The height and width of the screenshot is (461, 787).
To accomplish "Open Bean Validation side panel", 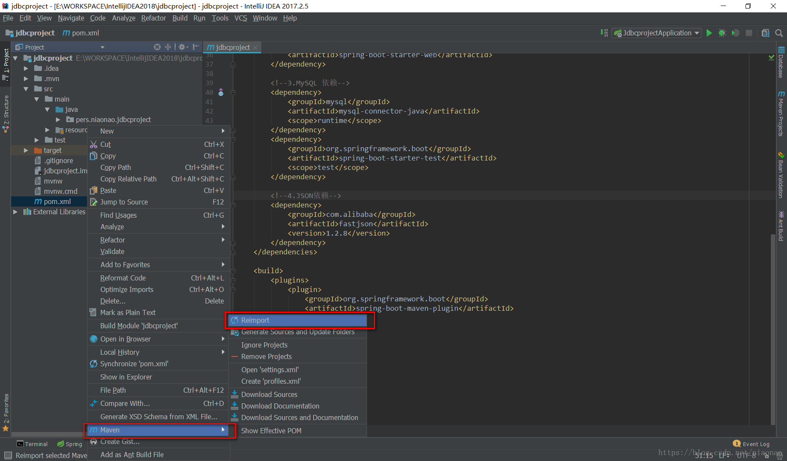I will coord(781,175).
